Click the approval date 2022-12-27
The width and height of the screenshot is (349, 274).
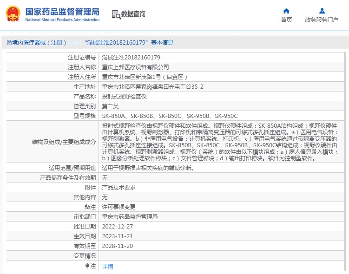(117, 227)
